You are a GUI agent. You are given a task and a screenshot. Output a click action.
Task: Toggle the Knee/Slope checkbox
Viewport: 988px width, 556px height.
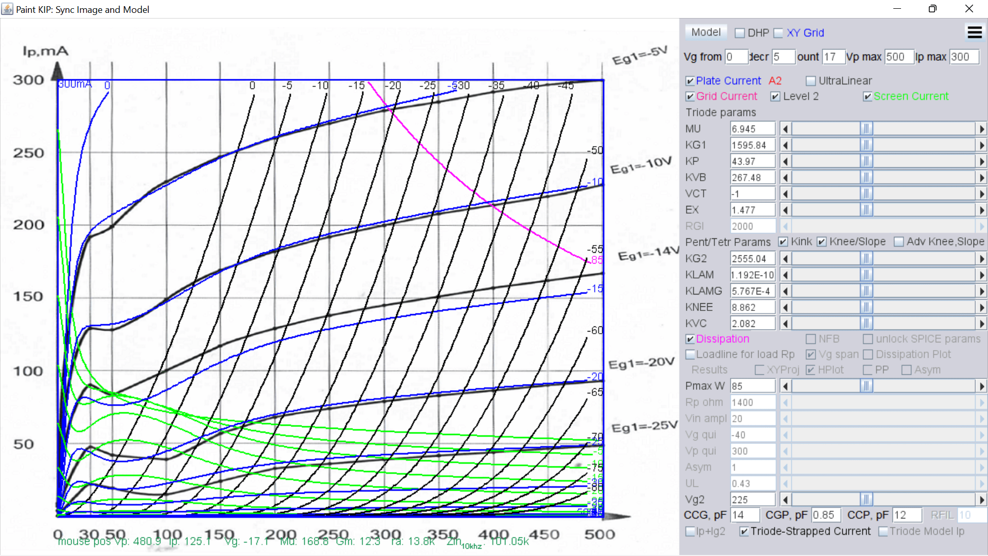coord(822,242)
